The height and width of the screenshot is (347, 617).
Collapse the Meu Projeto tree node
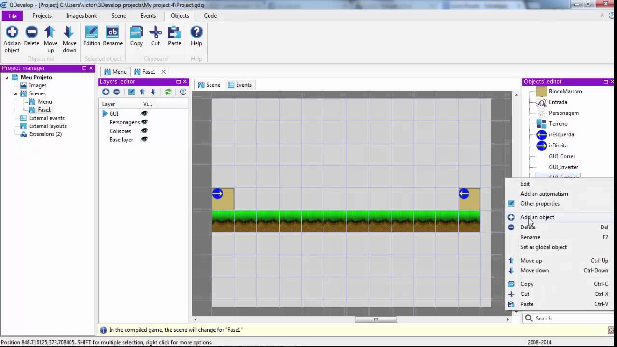point(7,78)
